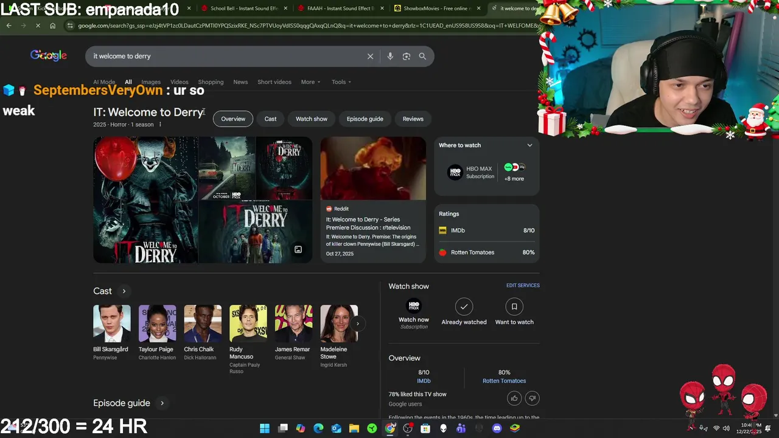Expand the Cast section arrow

[x=124, y=291]
